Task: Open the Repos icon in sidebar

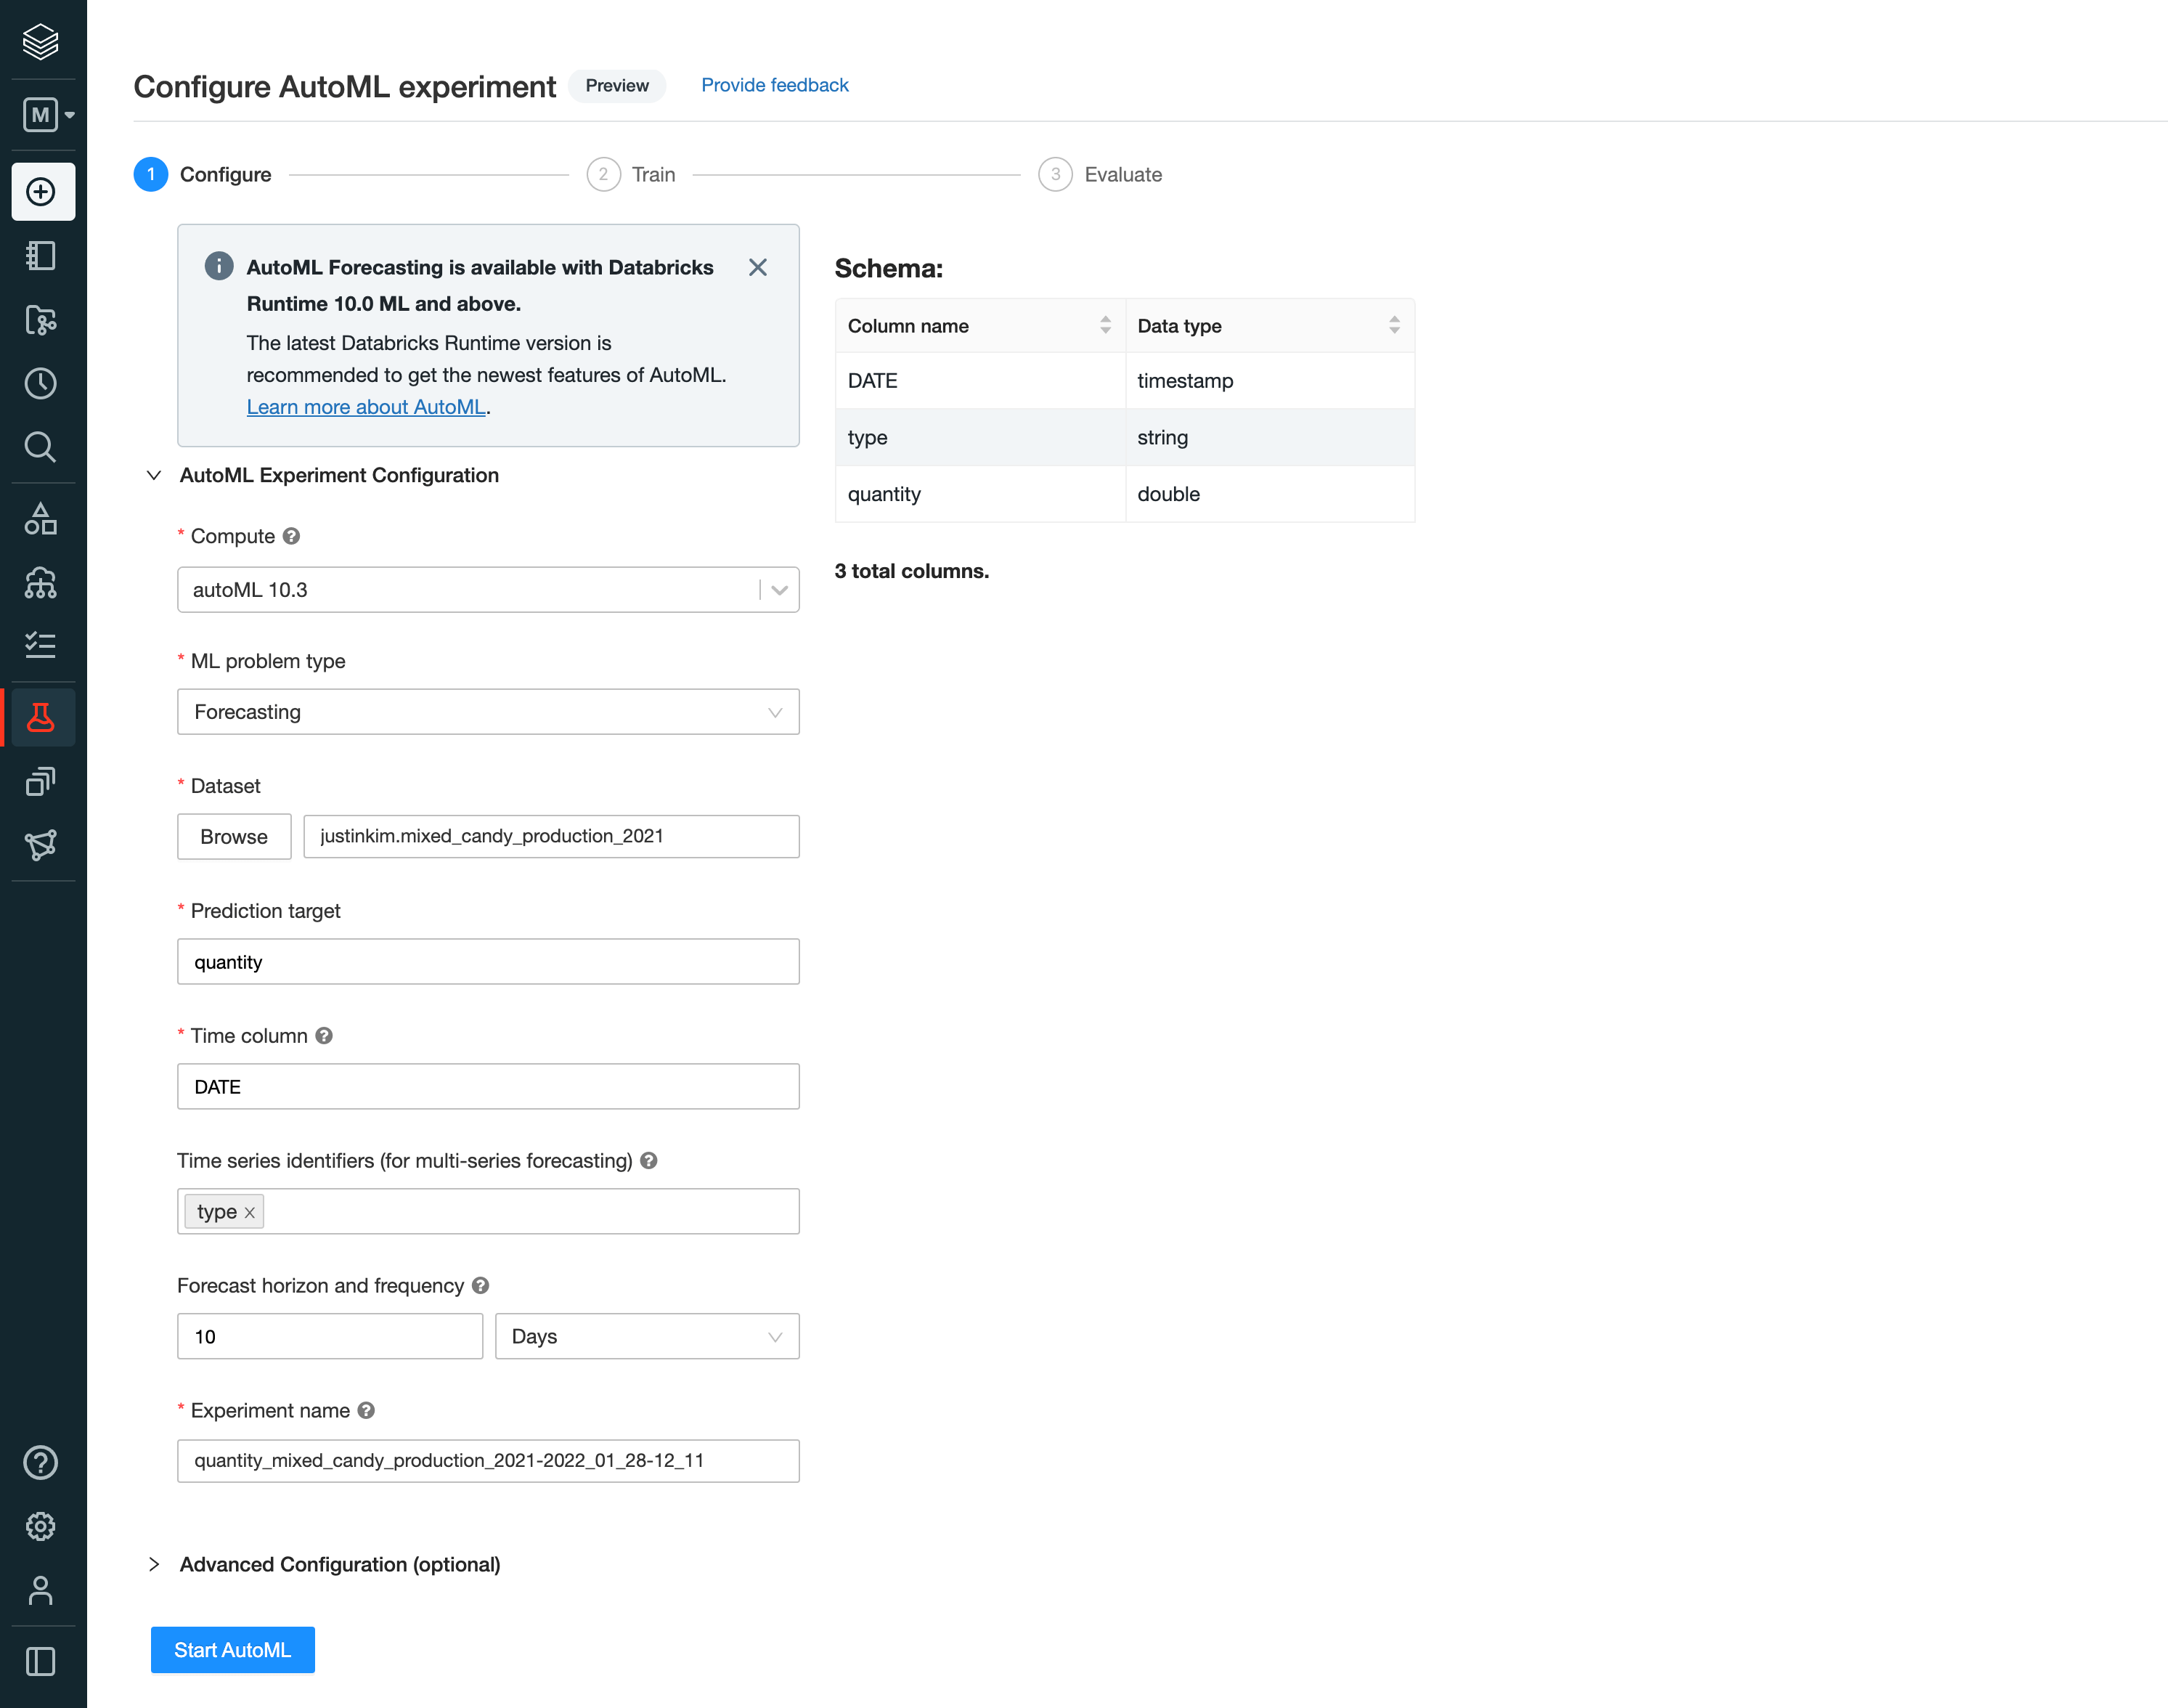Action: tap(41, 320)
